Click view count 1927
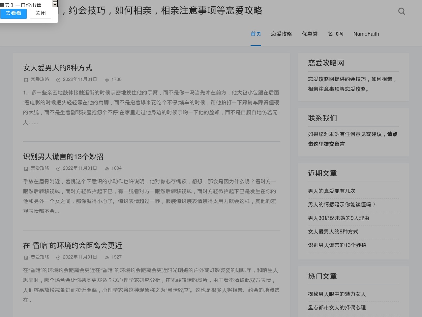The height and width of the screenshot is (317, 422). (x=116, y=257)
